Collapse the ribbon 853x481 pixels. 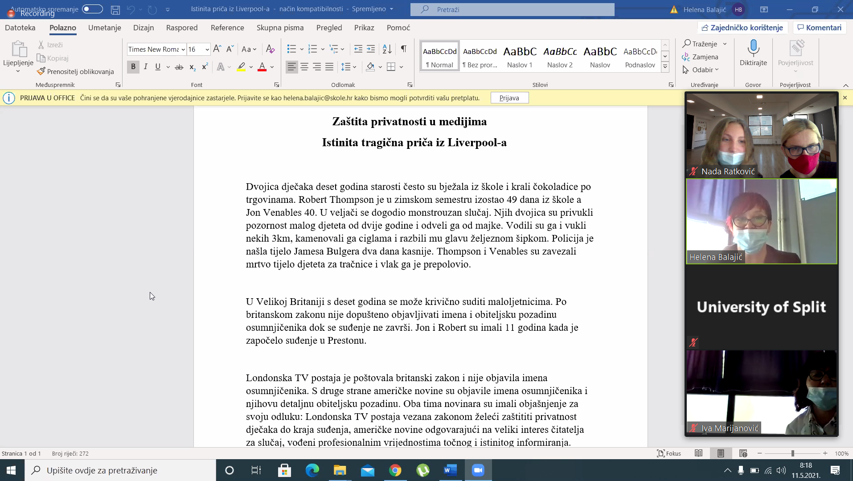tap(845, 85)
